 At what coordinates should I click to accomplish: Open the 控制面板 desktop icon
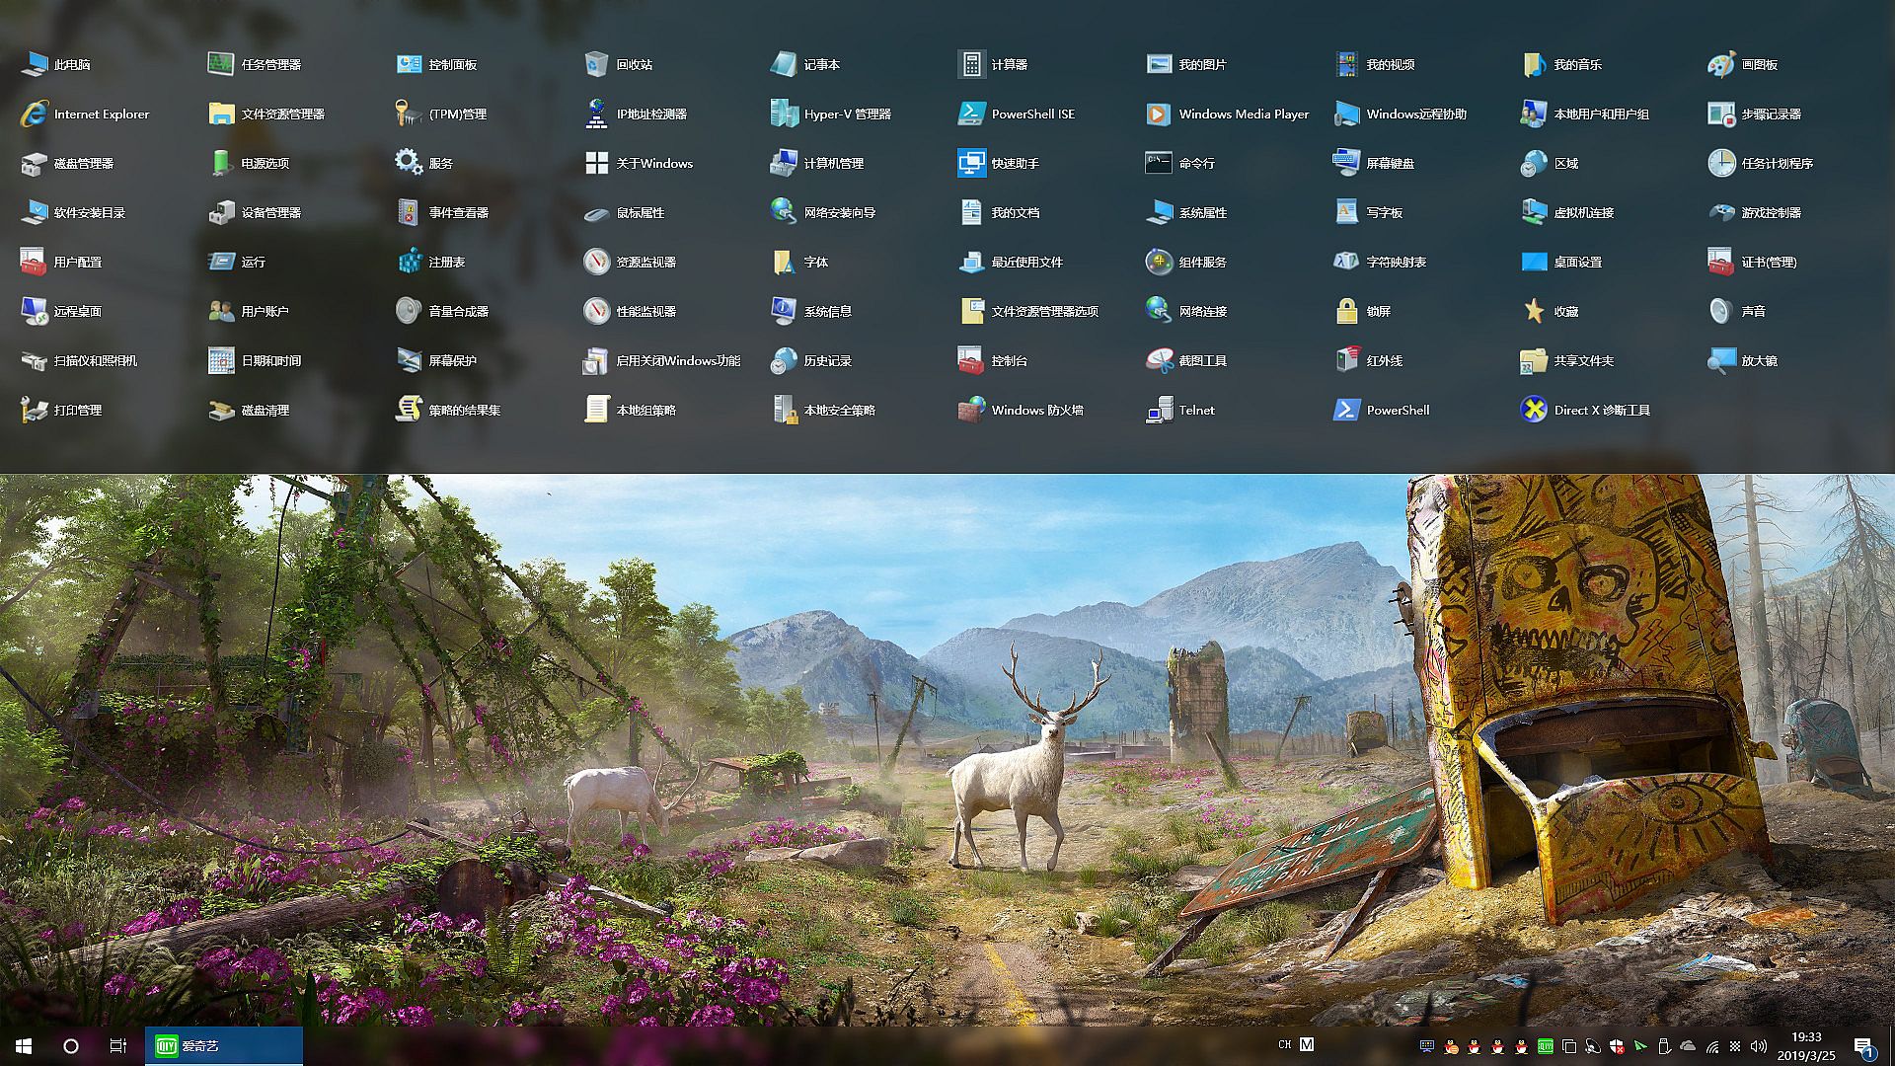[409, 64]
